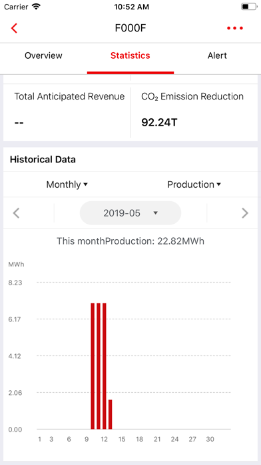Tap the chart bar for day 11
The image size is (261, 465).
tap(99, 366)
